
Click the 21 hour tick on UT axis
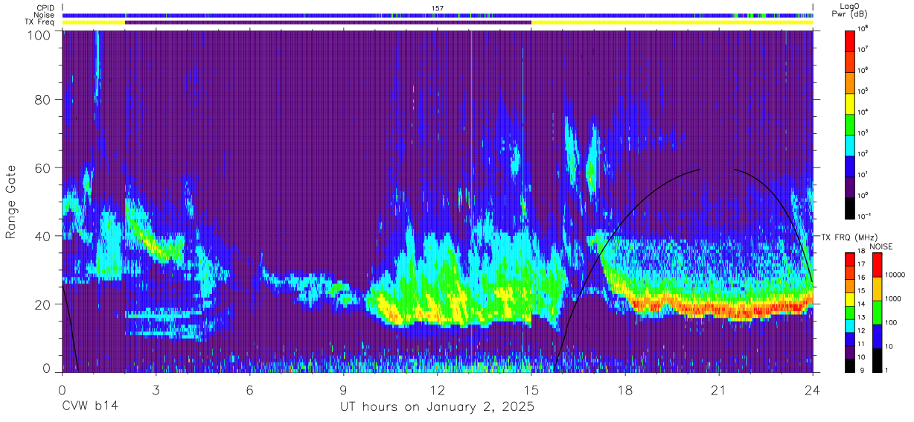719,390
